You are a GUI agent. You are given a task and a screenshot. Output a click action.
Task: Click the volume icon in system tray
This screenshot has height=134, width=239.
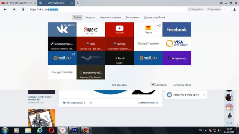[219, 130]
